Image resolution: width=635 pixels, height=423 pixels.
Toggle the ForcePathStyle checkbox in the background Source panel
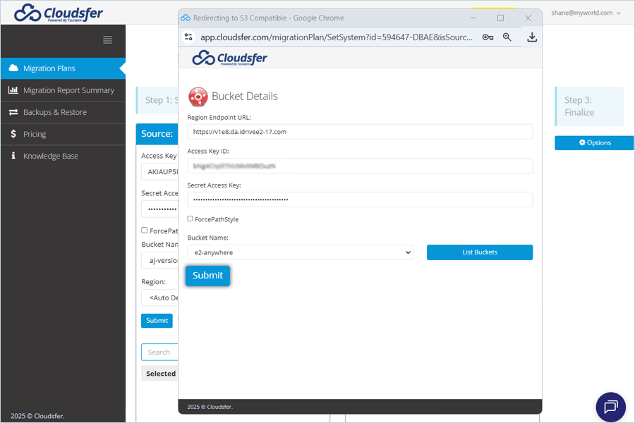[144, 231]
